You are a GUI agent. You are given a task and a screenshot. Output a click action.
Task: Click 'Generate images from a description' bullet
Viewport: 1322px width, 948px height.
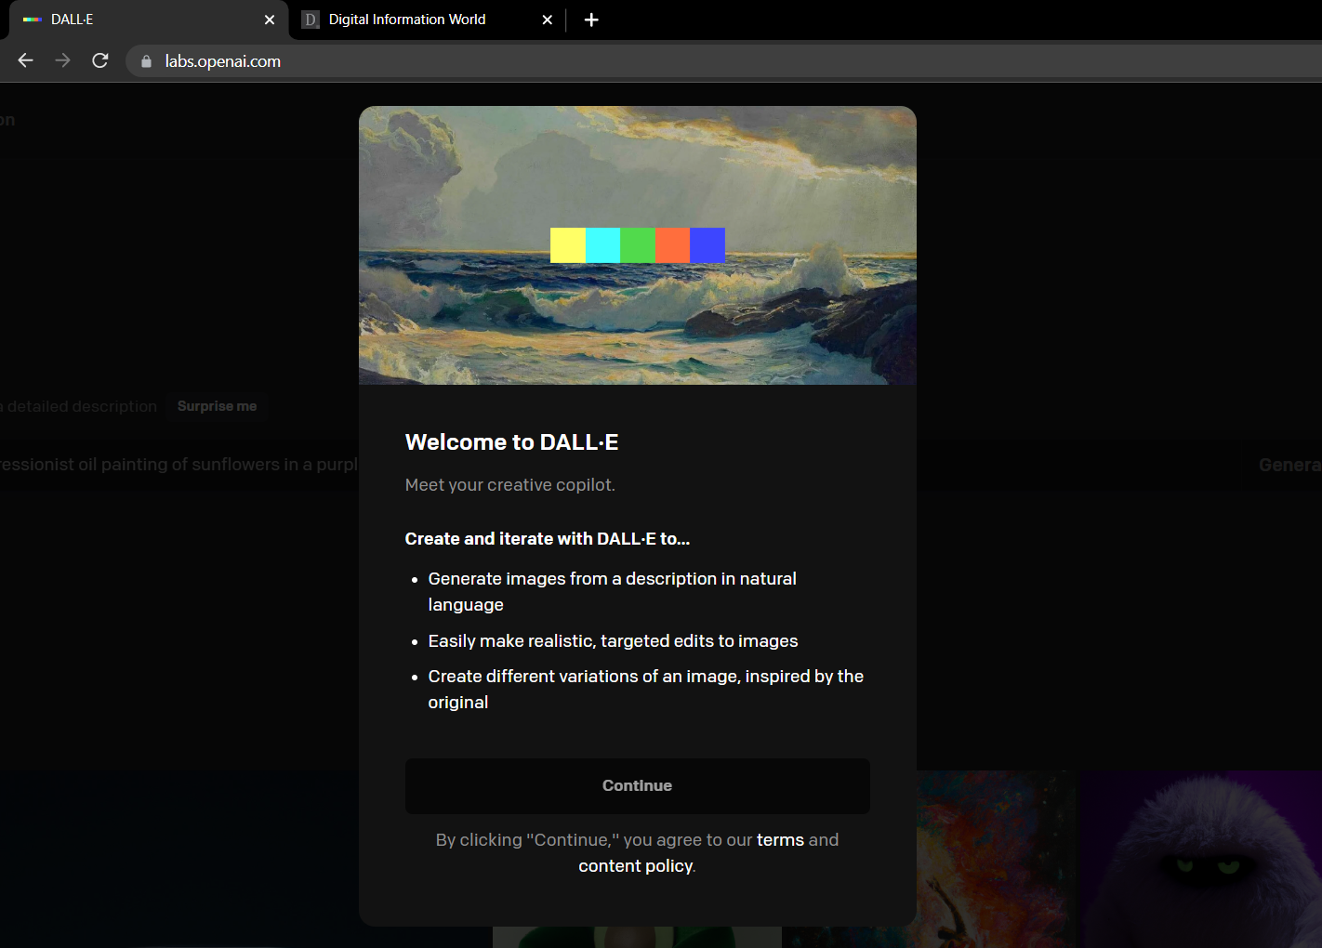point(613,591)
